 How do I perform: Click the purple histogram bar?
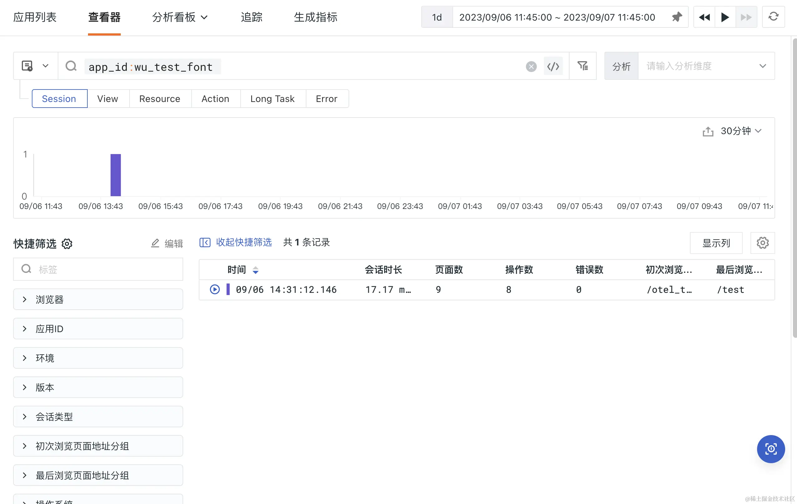(115, 175)
